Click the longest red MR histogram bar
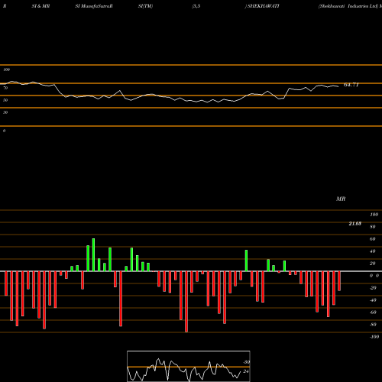 tap(186, 302)
